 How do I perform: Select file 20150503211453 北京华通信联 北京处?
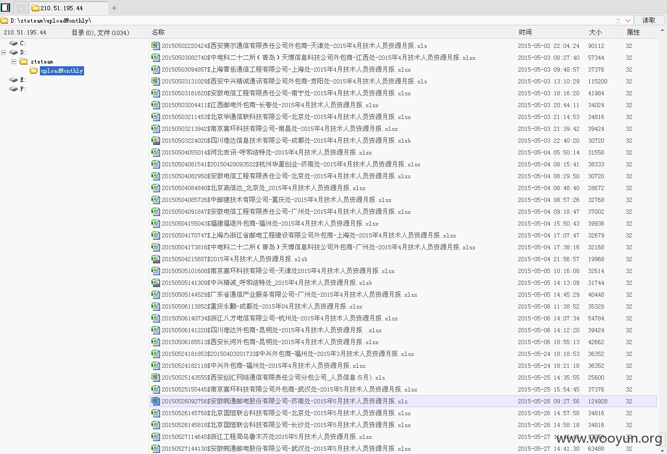pos(286,117)
